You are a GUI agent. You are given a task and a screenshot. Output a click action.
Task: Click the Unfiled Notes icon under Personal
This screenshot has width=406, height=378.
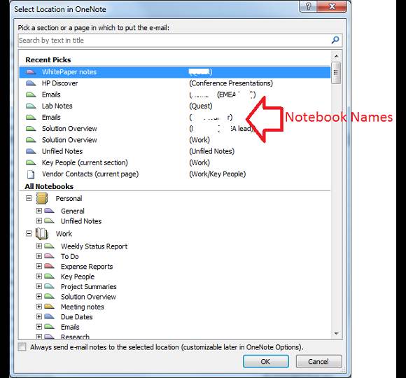[49, 220]
